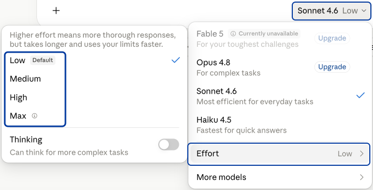
Task: Open the More models menu entry
Action: point(280,177)
